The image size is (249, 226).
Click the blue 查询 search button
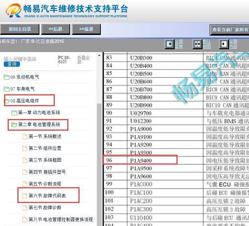pyautogui.click(x=12, y=64)
